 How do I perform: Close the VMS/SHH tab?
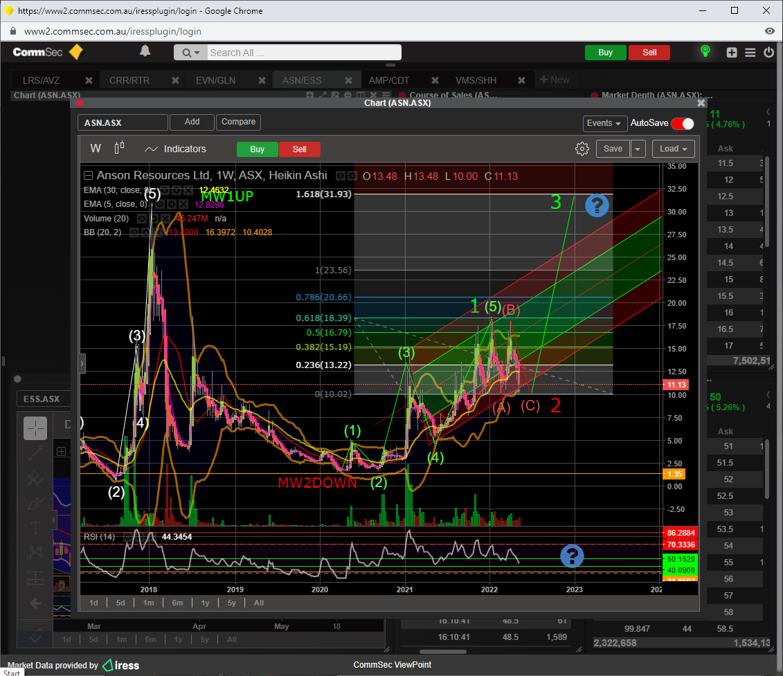[x=521, y=80]
